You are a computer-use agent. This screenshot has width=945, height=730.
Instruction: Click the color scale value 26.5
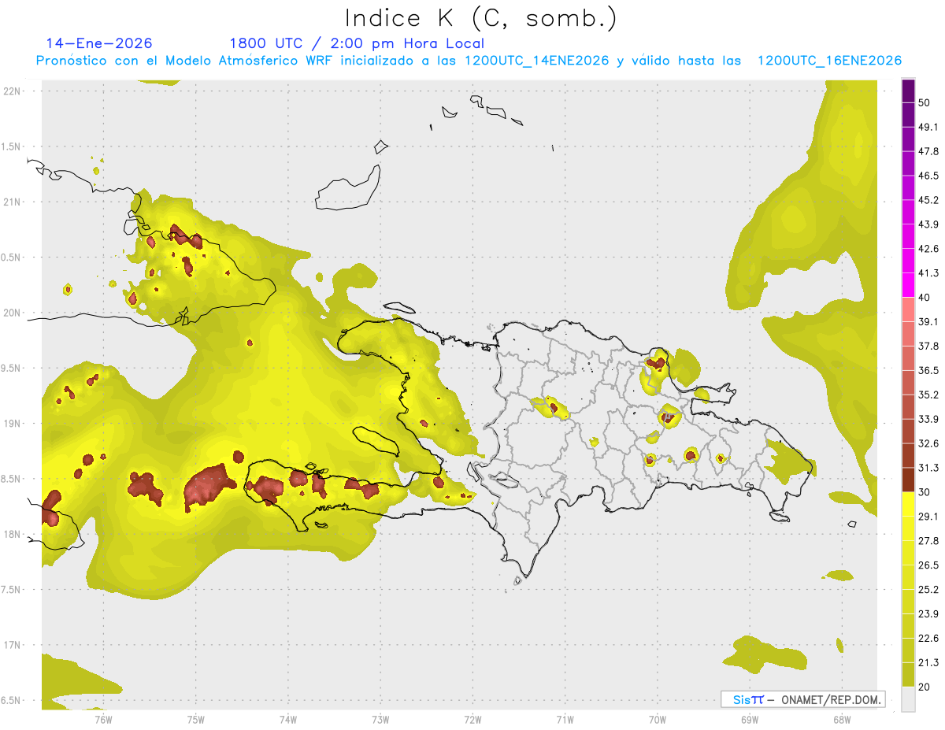[x=928, y=565]
